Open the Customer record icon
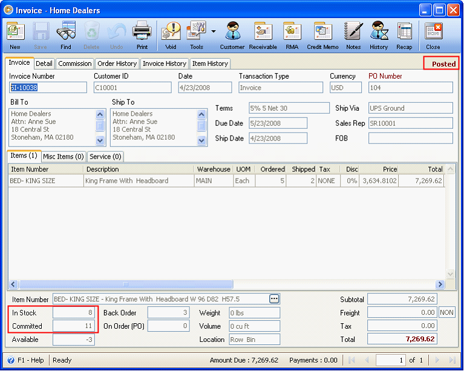The height and width of the screenshot is (371, 464). click(232, 35)
